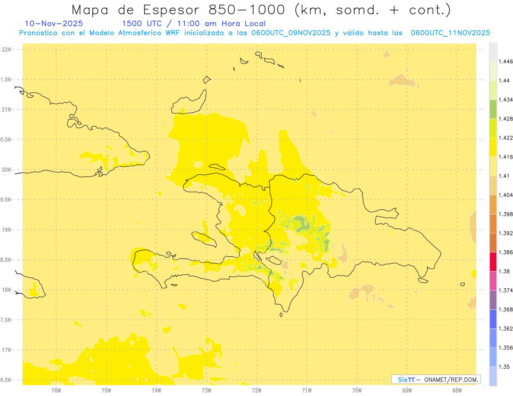Click the colorbar value 1.386
Viewport: 513px width, 396px height.
(506, 252)
